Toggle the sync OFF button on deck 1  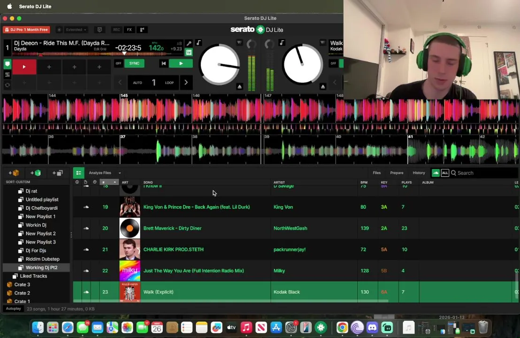[118, 63]
